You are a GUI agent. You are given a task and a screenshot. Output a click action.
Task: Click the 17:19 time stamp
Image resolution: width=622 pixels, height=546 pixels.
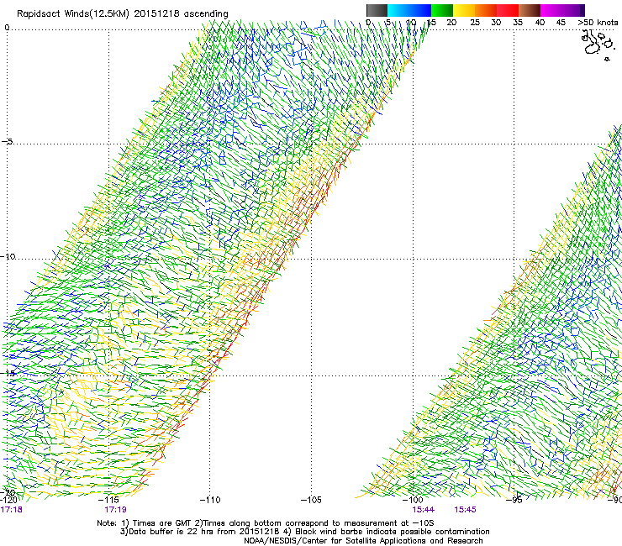(115, 510)
